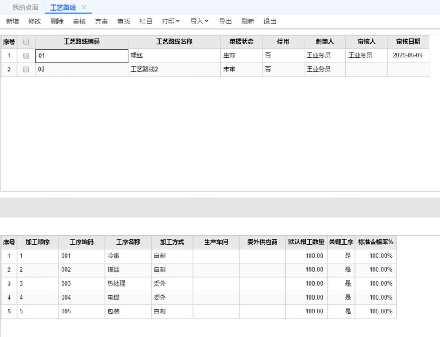Select process code 001 cell
Viewport: 440px width, 337px height.
tap(81, 256)
